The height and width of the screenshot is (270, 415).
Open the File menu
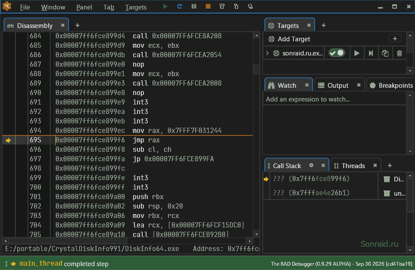click(25, 7)
